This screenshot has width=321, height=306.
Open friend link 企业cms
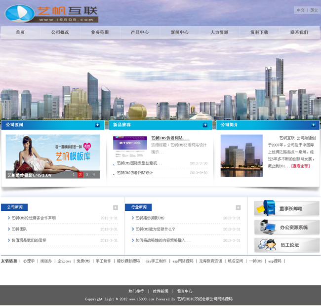[x=64, y=261]
